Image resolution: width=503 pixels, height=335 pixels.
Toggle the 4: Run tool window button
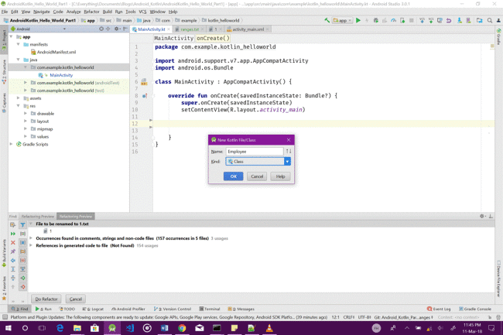coord(43,309)
